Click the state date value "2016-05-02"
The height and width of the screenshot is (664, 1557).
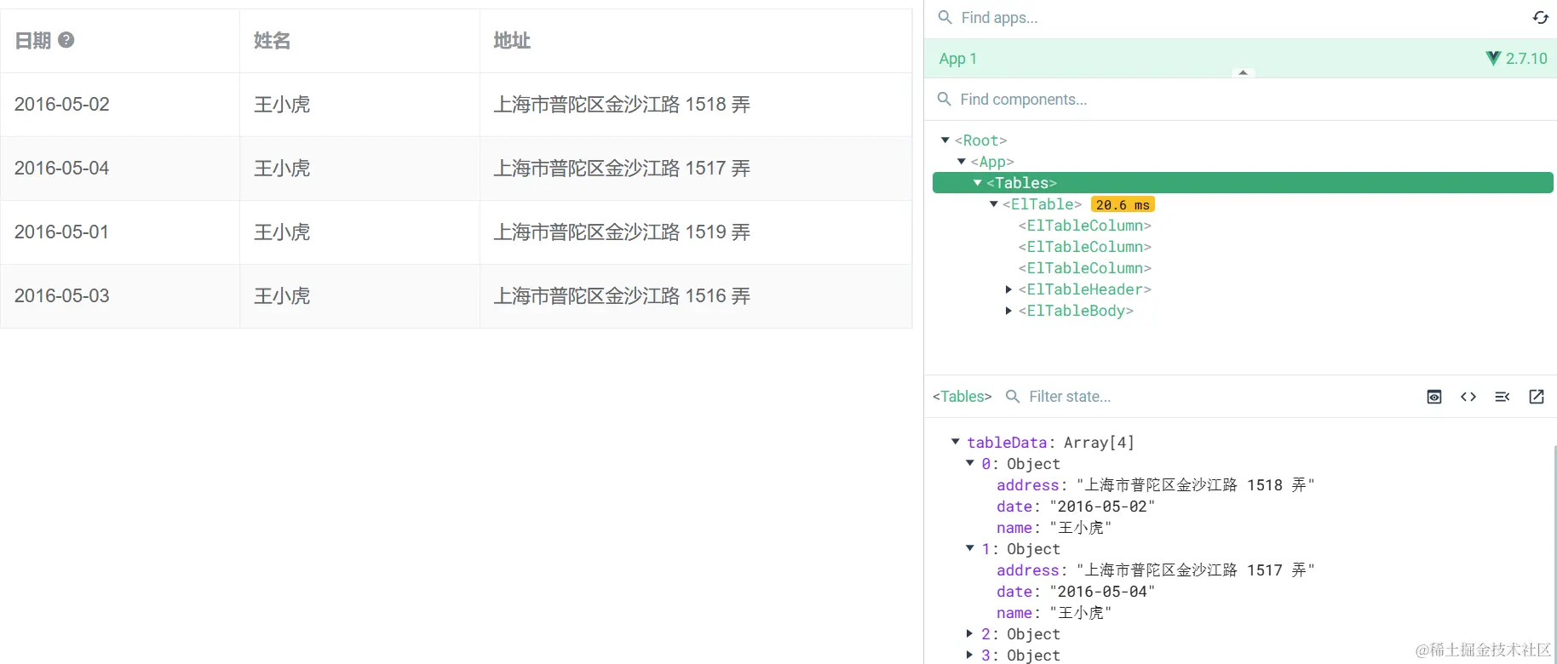(1103, 507)
